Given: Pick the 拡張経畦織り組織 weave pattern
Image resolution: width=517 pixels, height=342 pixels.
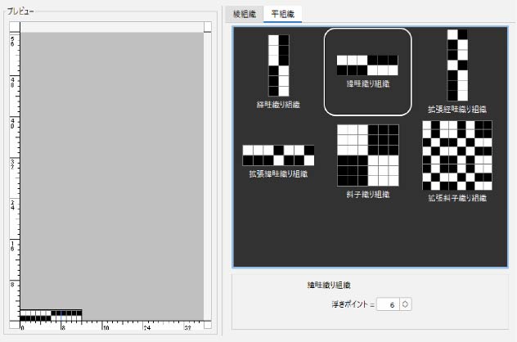Looking at the screenshot, I should 457,71.
